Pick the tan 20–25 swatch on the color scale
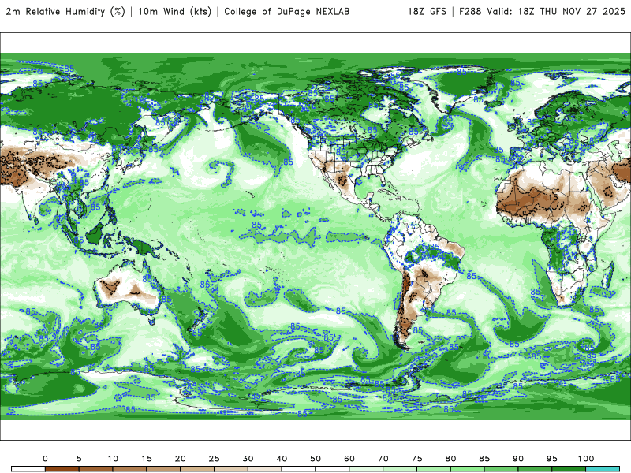This screenshot has width=631, height=473. (197, 469)
